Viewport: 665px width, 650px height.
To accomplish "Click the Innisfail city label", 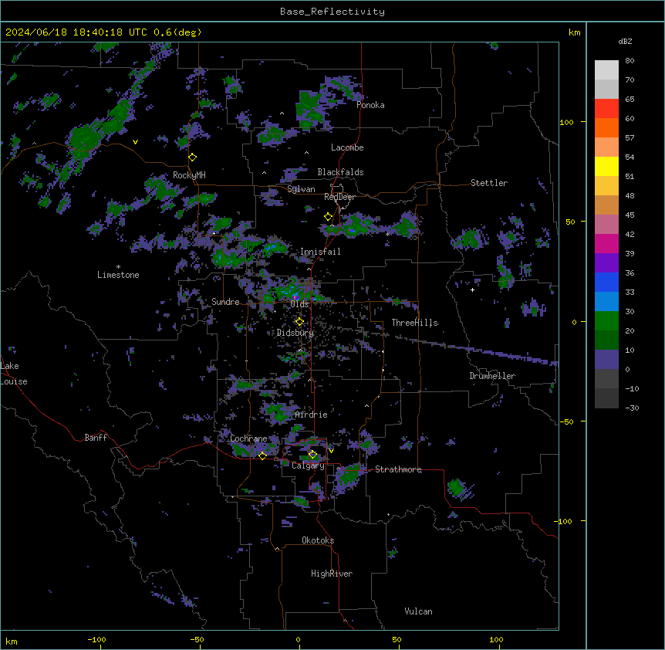I will [320, 252].
